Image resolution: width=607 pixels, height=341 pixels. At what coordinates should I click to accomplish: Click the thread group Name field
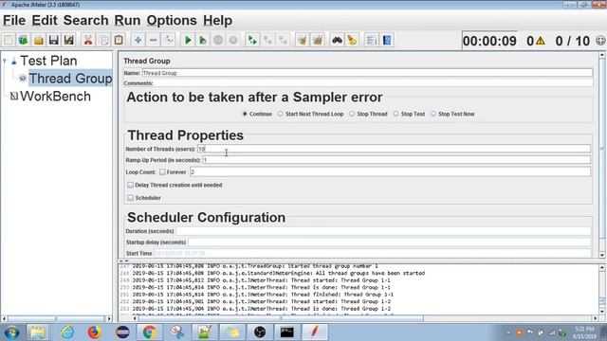367,73
